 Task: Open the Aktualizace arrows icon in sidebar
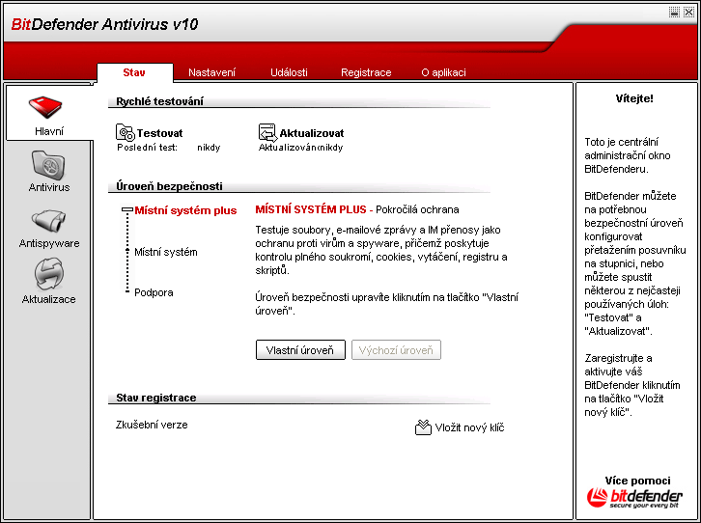point(48,273)
